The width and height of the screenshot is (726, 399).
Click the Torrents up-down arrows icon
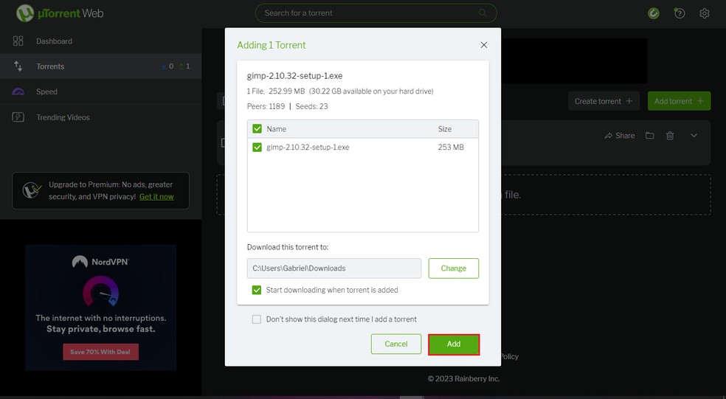click(18, 66)
